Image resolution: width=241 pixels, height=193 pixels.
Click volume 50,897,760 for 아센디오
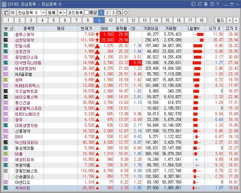coord(172,182)
